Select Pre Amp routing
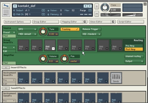Screen dimensions: 148x103 [x=134, y=46]
